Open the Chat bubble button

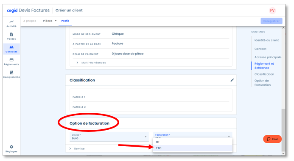(x=272, y=139)
